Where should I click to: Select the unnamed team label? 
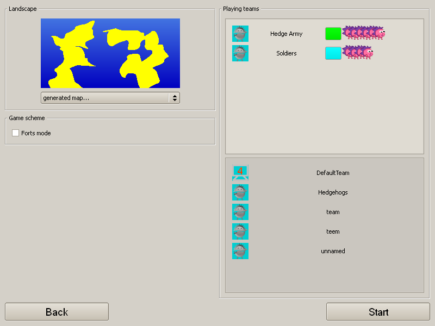[333, 251]
